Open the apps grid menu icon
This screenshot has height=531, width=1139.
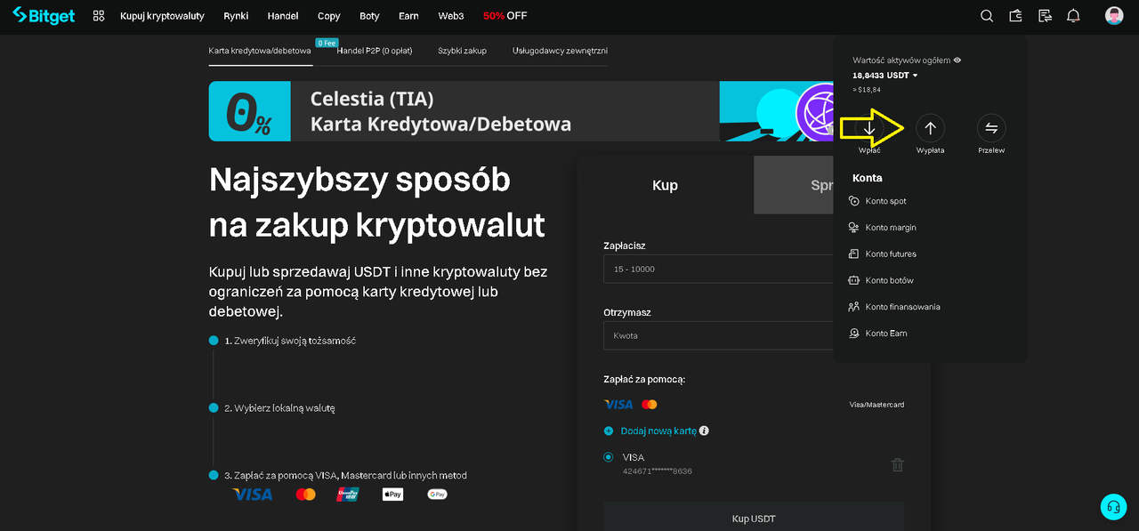pos(99,16)
